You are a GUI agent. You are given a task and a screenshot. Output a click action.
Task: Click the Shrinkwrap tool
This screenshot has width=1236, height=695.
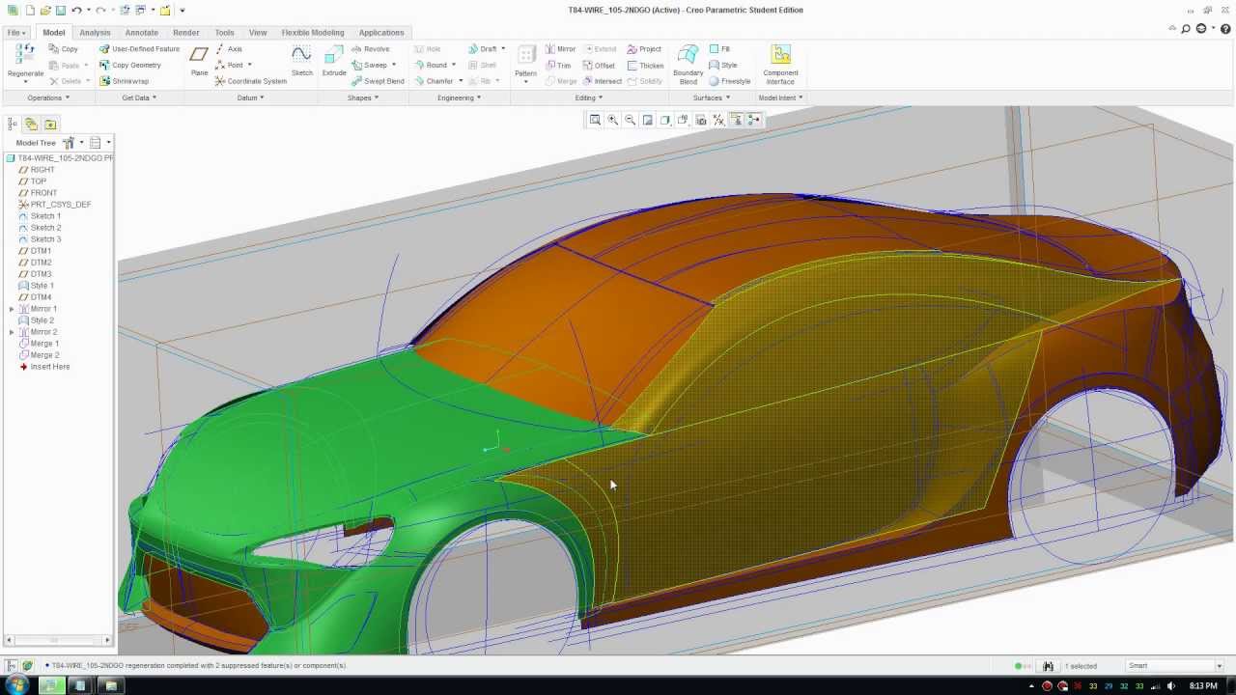tap(124, 81)
